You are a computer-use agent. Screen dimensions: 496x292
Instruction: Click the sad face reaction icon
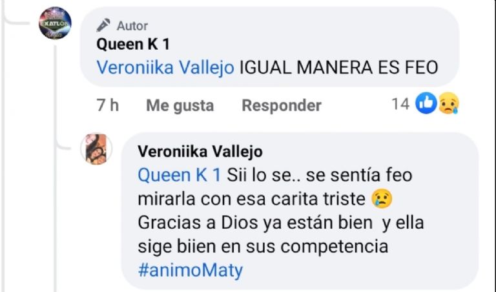click(x=448, y=103)
